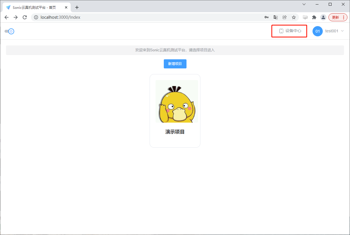This screenshot has height=235, width=350.
Task: Open the Chrome extensions puzzle icon
Action: click(x=314, y=17)
